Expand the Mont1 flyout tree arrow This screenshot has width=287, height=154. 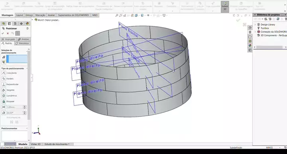point(32,20)
